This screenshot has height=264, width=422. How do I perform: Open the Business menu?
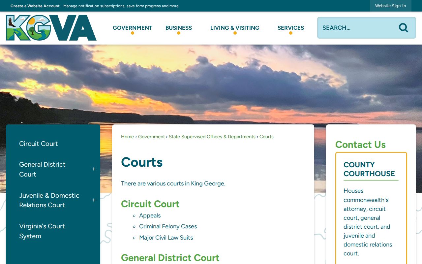tap(179, 28)
